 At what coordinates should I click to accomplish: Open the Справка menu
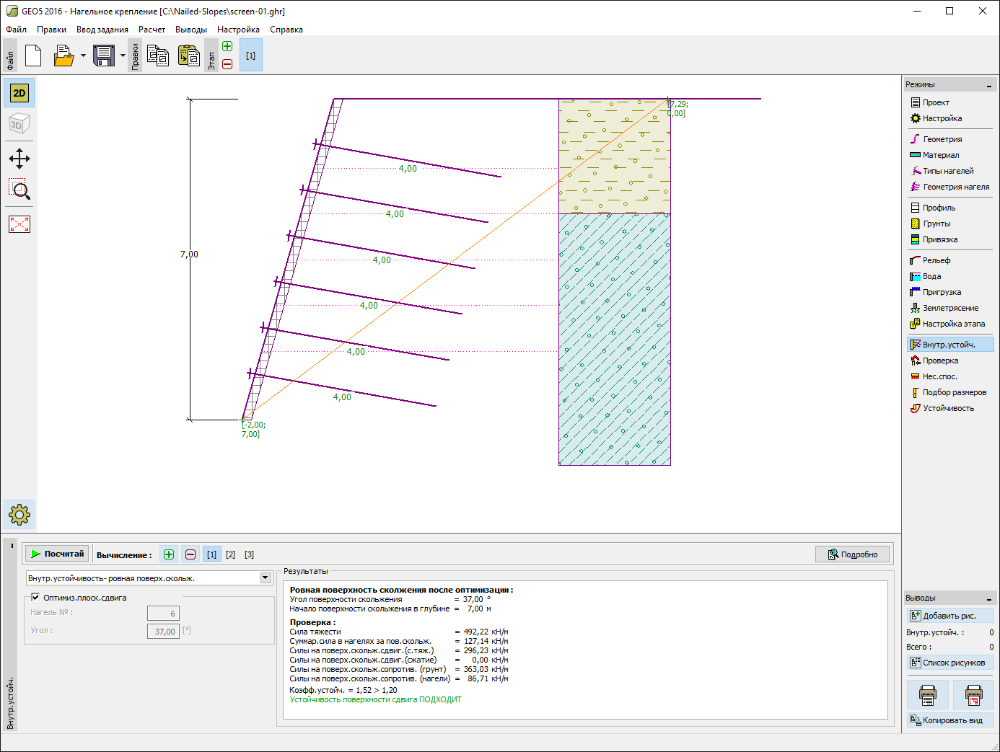point(286,30)
